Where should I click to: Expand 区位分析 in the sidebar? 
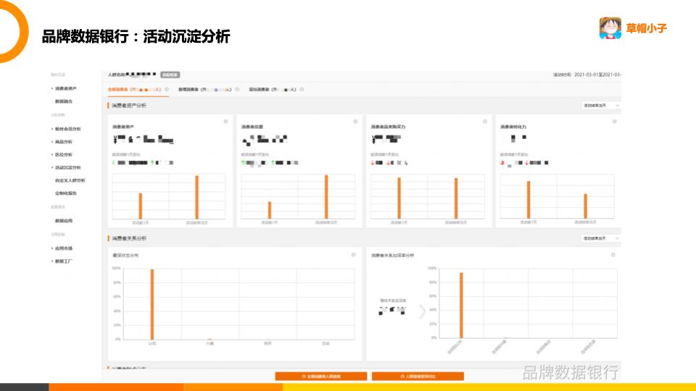[x=62, y=155]
